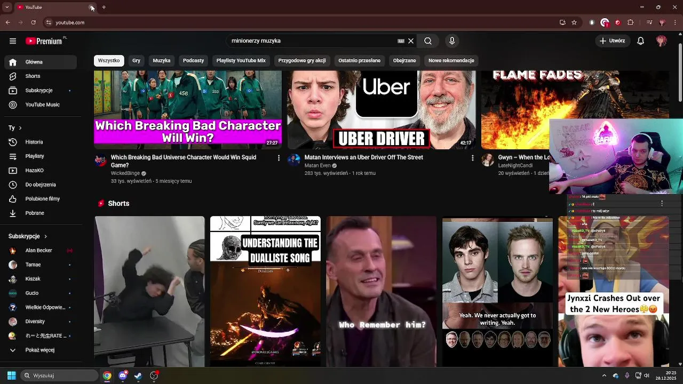Viewport: 683px width, 384px height.
Task: Open options menu for Breaking Bad video
Action: (x=279, y=158)
